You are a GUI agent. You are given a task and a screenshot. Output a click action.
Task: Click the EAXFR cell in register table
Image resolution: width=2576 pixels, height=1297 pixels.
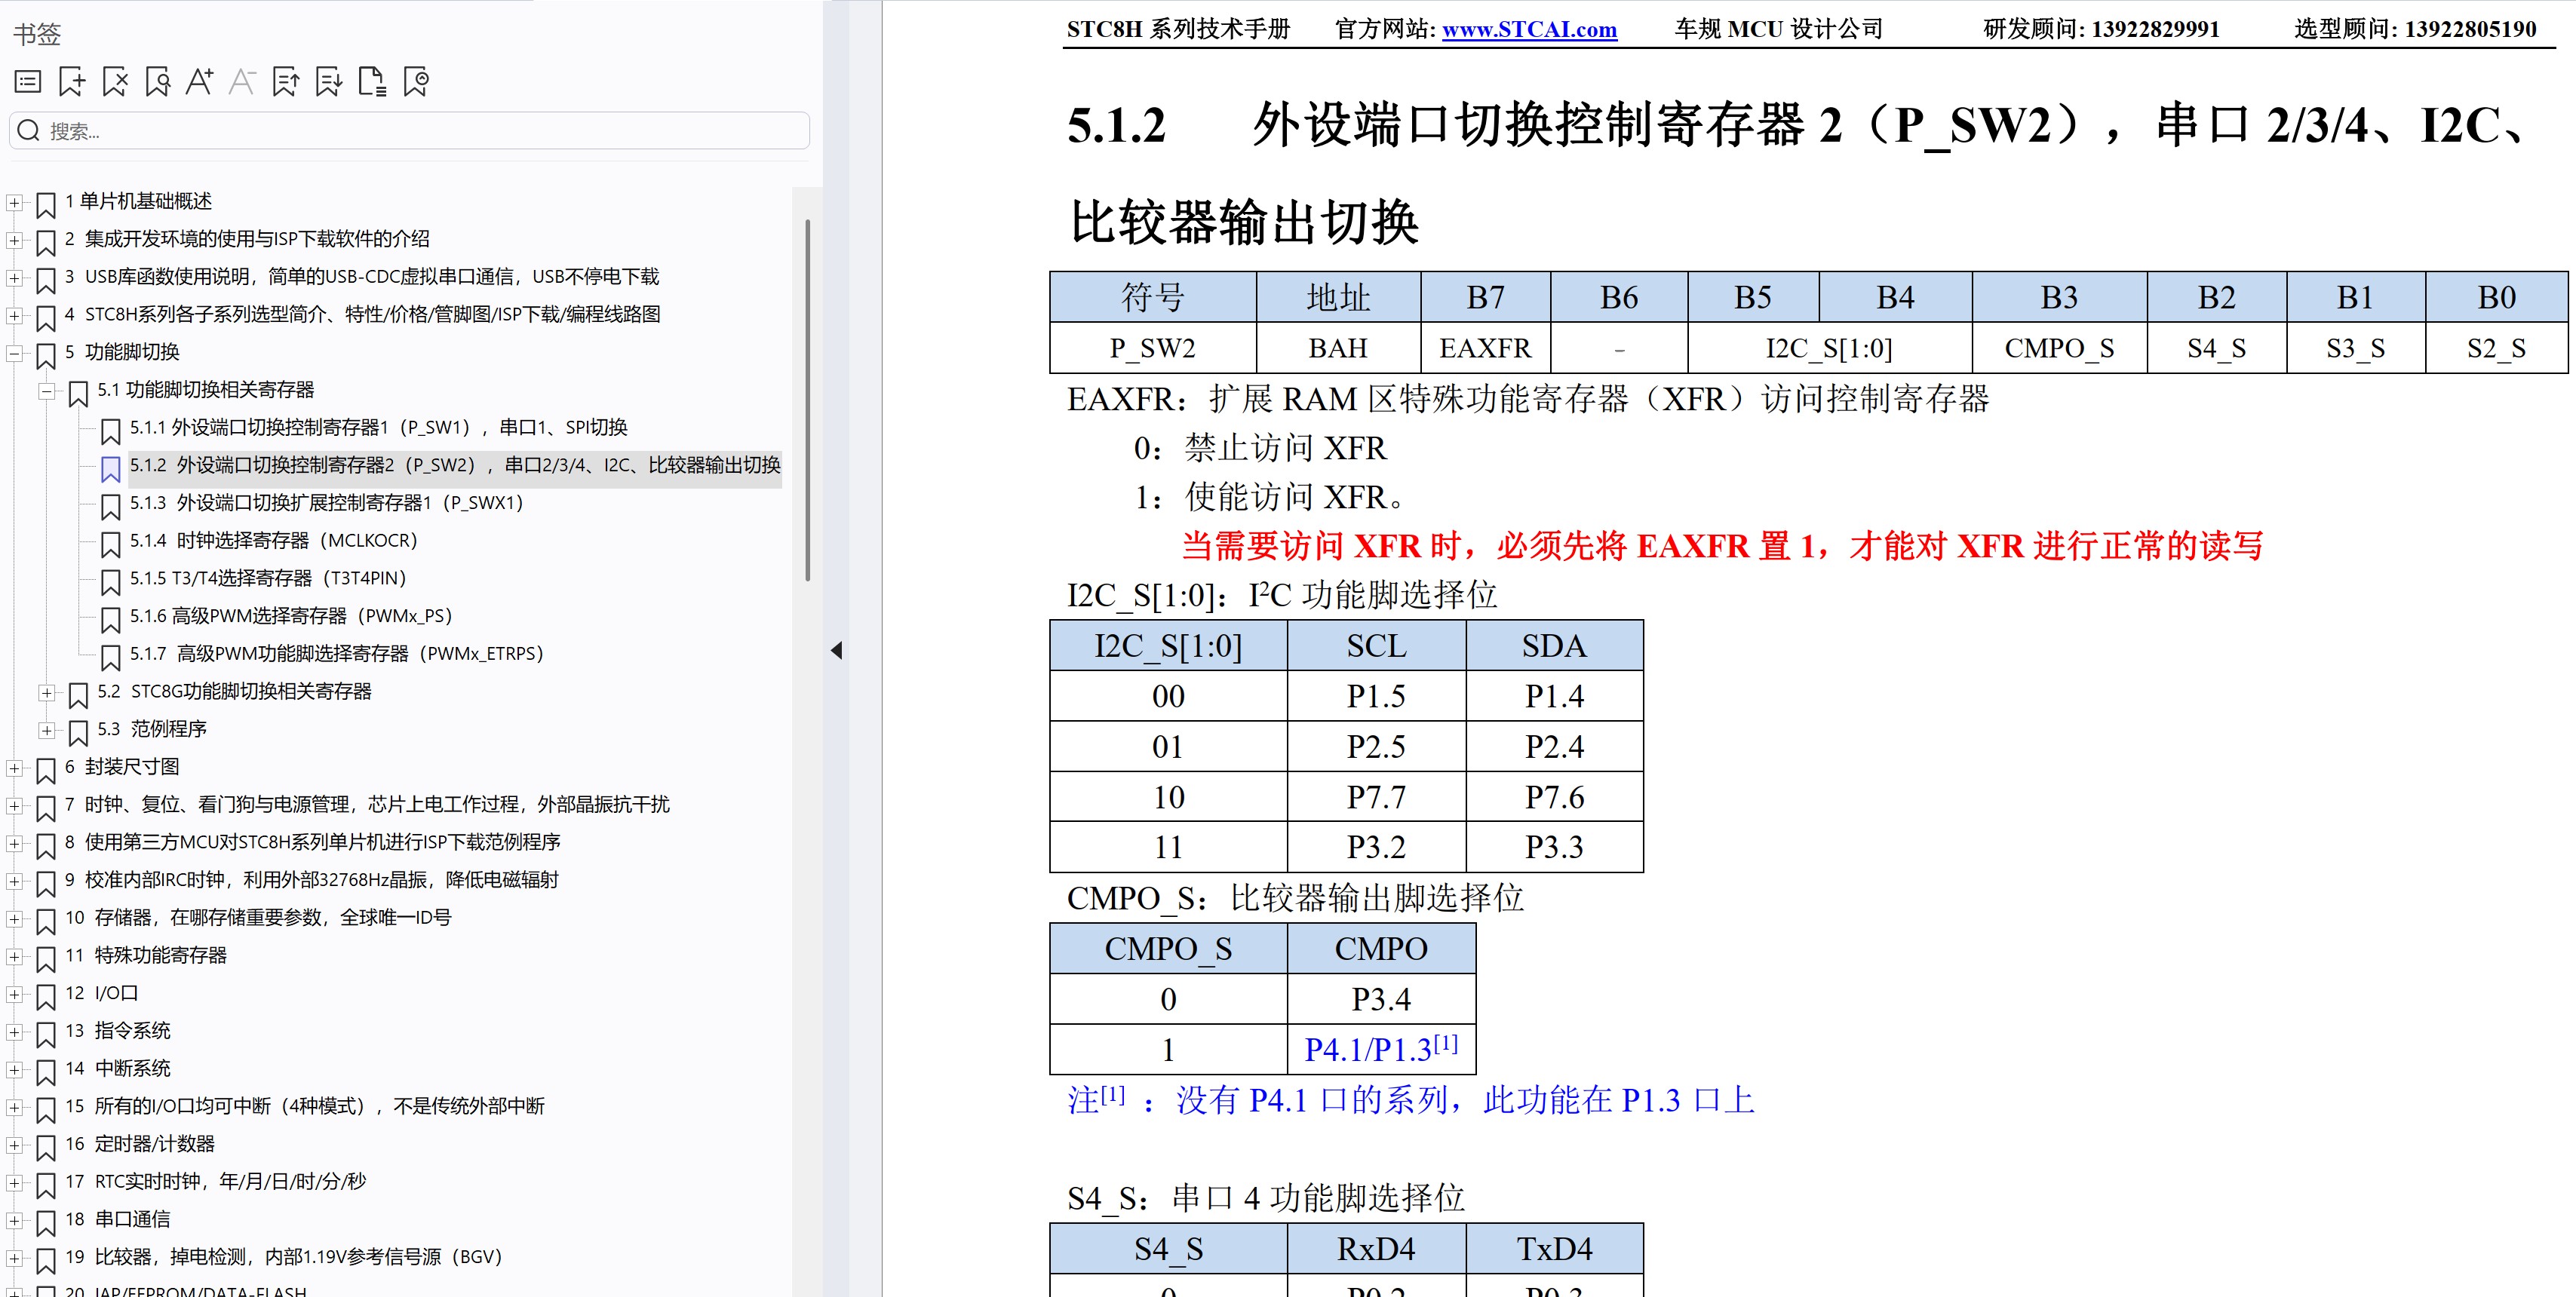[x=1485, y=348]
